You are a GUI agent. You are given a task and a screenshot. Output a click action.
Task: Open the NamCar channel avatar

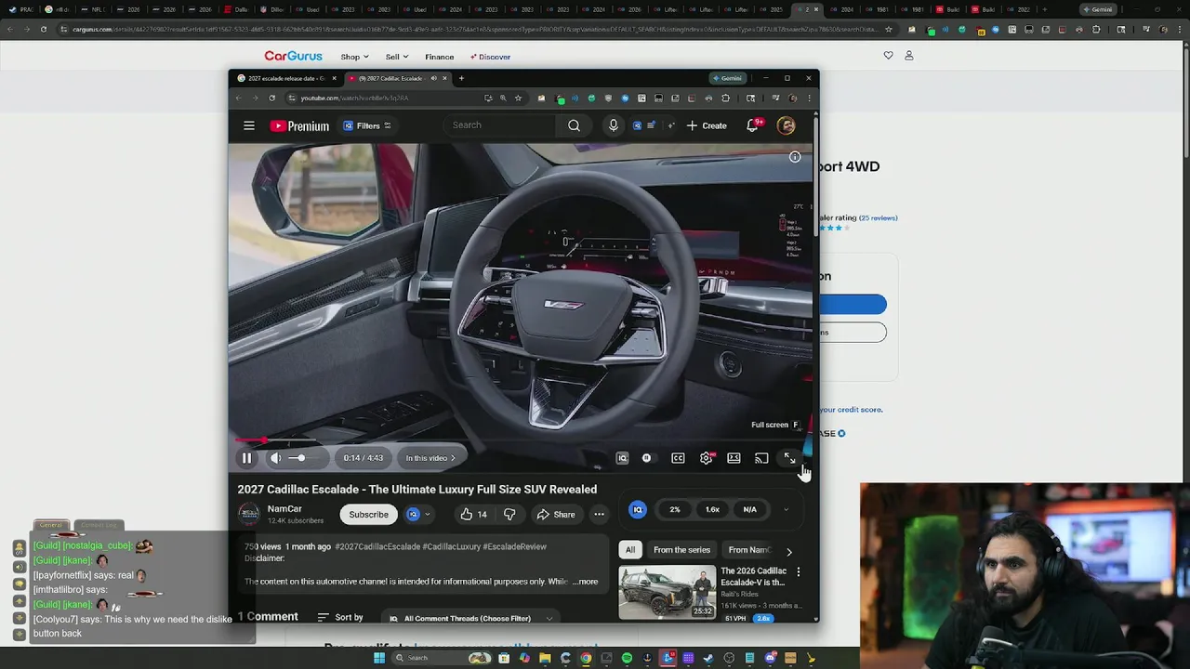click(248, 514)
